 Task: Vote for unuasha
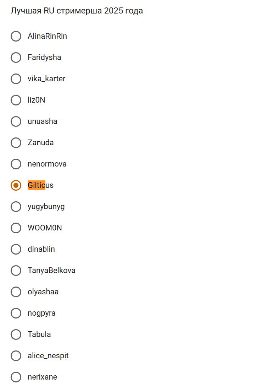(x=16, y=121)
